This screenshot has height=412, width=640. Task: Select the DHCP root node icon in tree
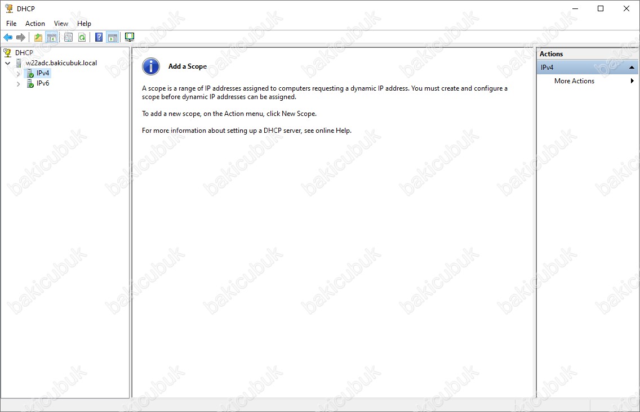(7, 52)
